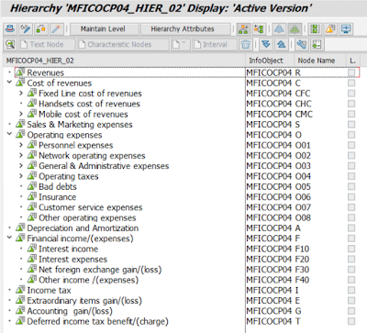The width and height of the screenshot is (367, 333).
Task: Click the collapse subtree double-up arrow icon
Action: click(281, 45)
